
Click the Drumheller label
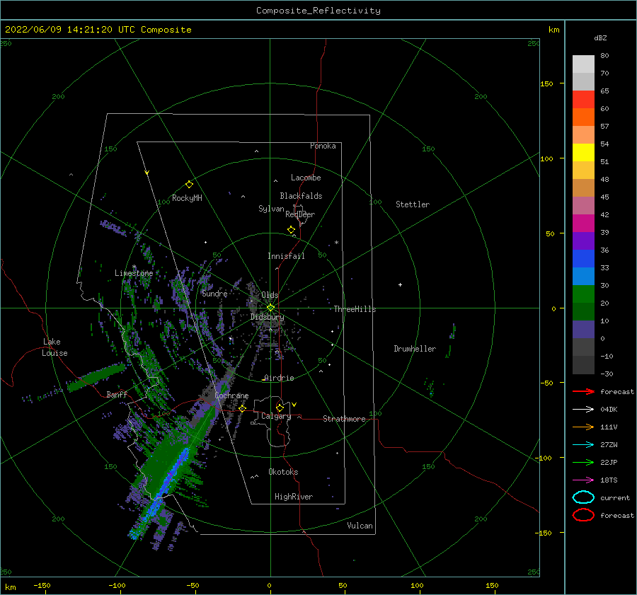pos(415,349)
